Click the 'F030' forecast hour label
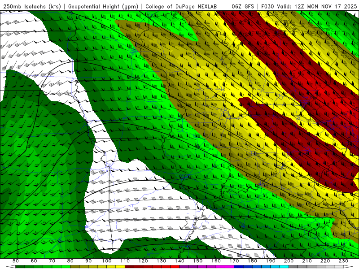This screenshot has width=359, height=269. tap(267, 6)
